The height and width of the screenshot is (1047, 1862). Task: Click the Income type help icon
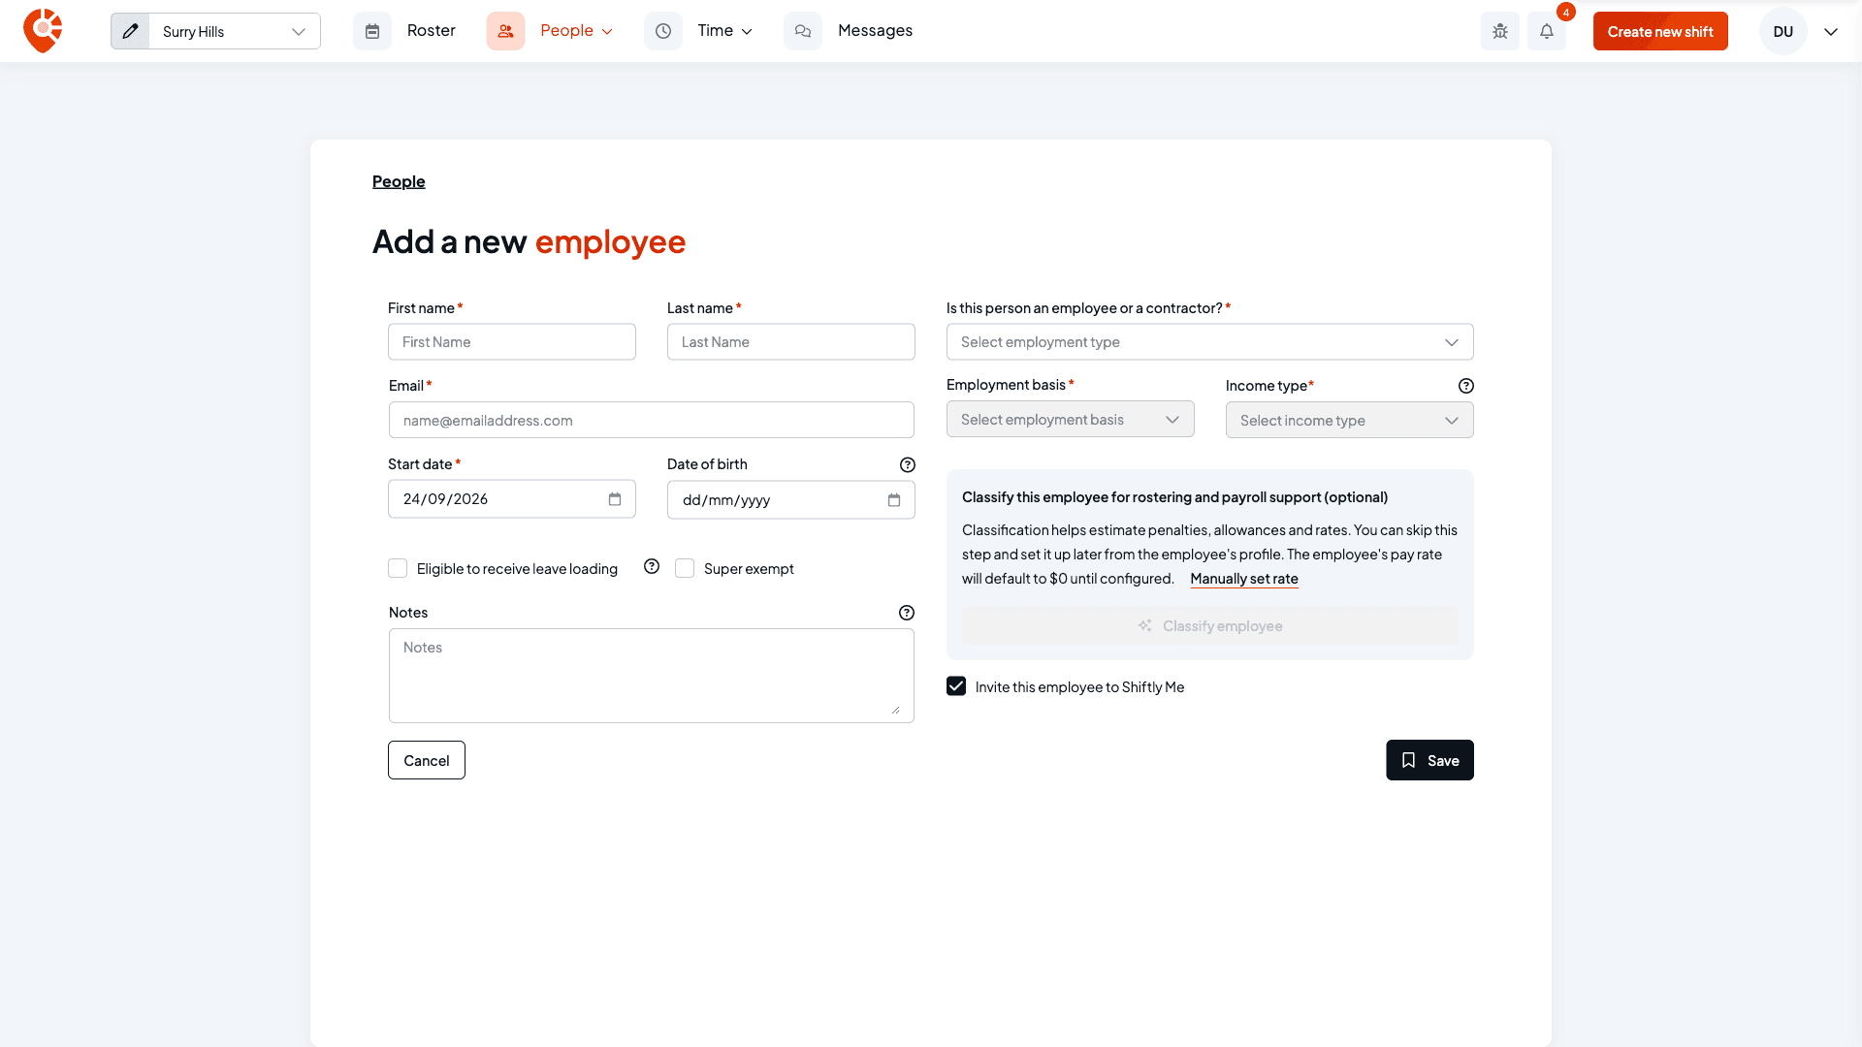tap(1466, 386)
